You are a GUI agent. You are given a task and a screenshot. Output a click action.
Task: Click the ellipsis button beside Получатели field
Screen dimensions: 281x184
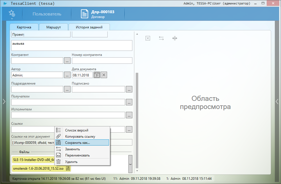tap(129, 102)
